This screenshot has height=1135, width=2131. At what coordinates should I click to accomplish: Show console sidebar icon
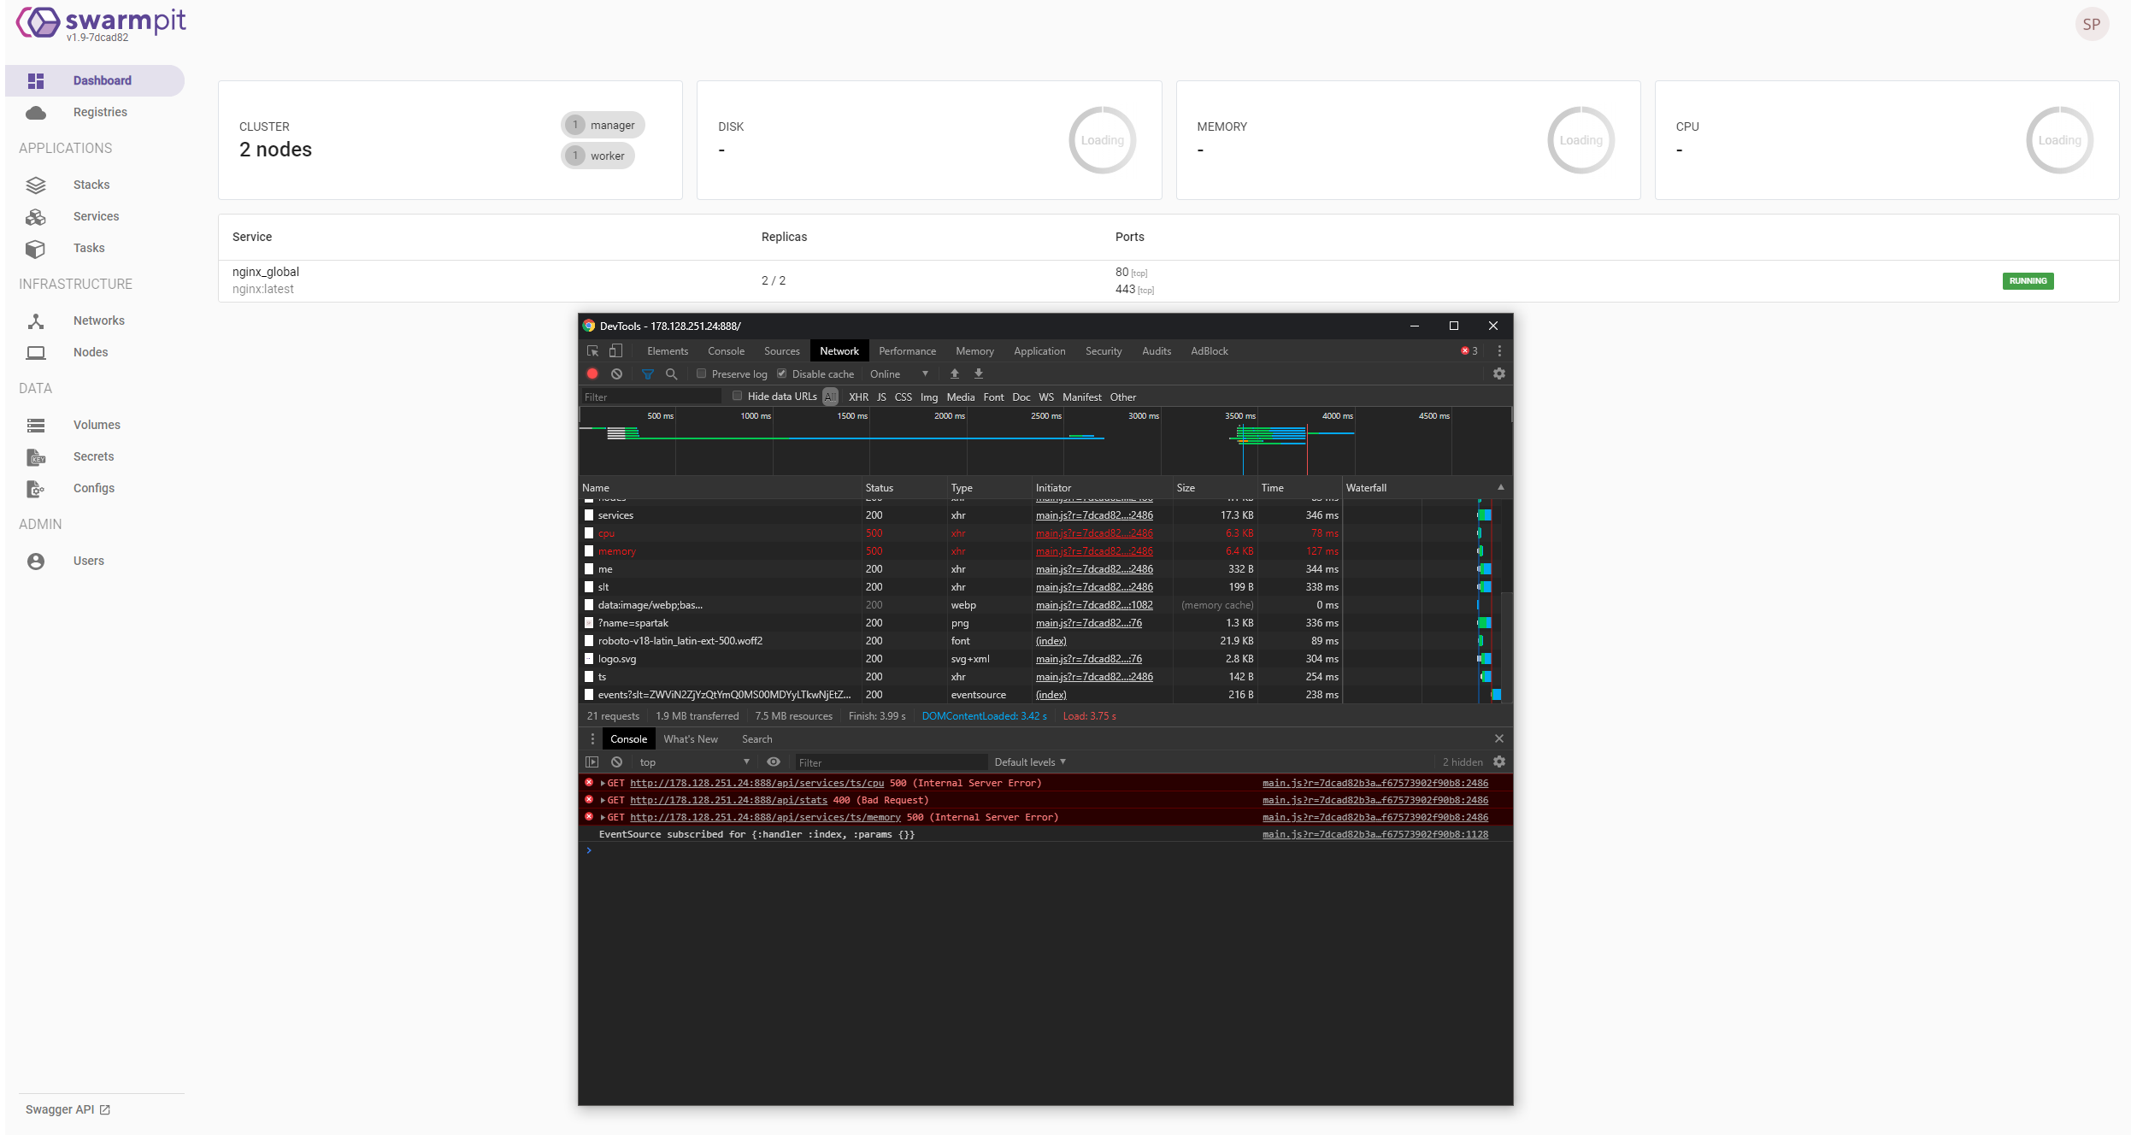592,762
